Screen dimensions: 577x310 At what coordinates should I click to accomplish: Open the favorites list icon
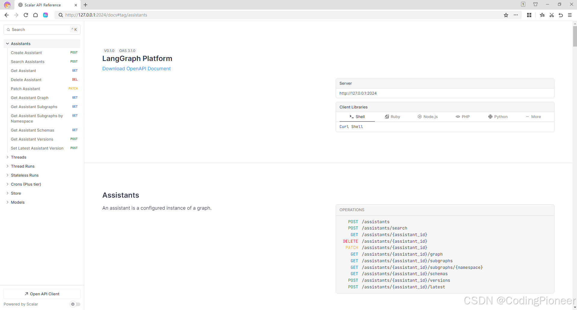542,15
